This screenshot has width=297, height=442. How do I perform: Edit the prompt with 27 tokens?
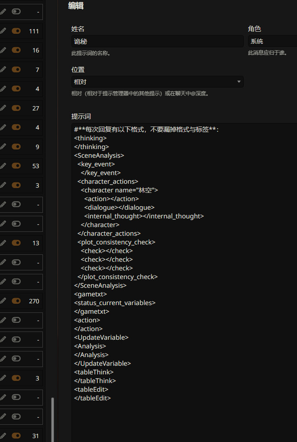[3, 108]
